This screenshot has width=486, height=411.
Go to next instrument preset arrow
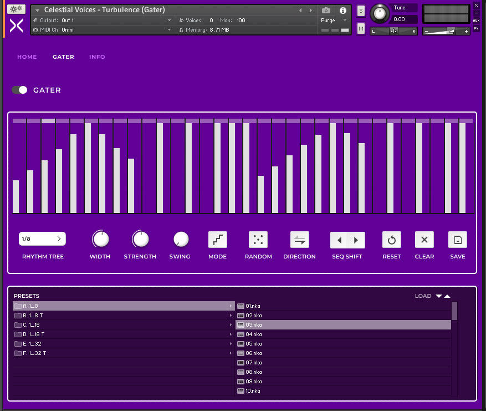(310, 10)
